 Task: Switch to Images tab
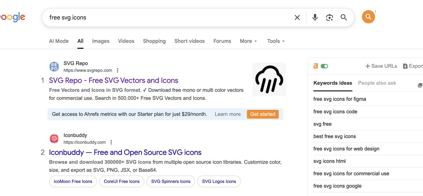(101, 41)
